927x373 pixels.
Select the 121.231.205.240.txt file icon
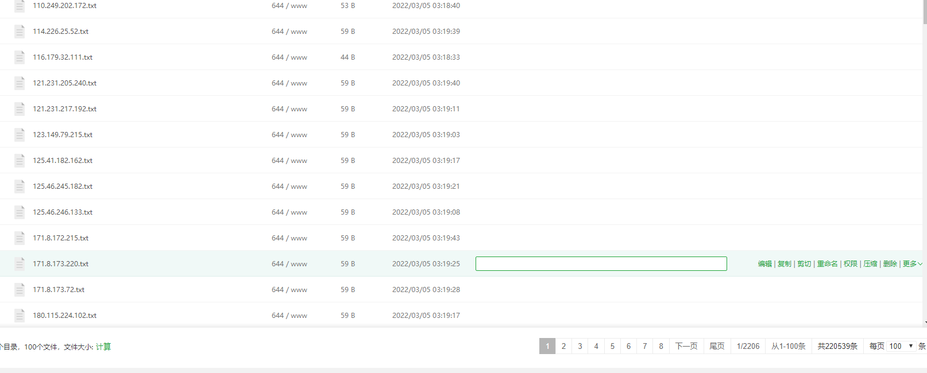(x=20, y=83)
